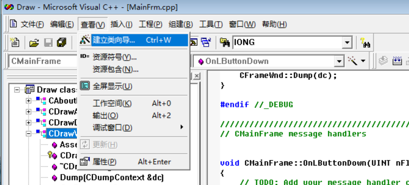The image size is (409, 185).
Task: Open the 编辑(E) menu
Action: [x=62, y=24]
